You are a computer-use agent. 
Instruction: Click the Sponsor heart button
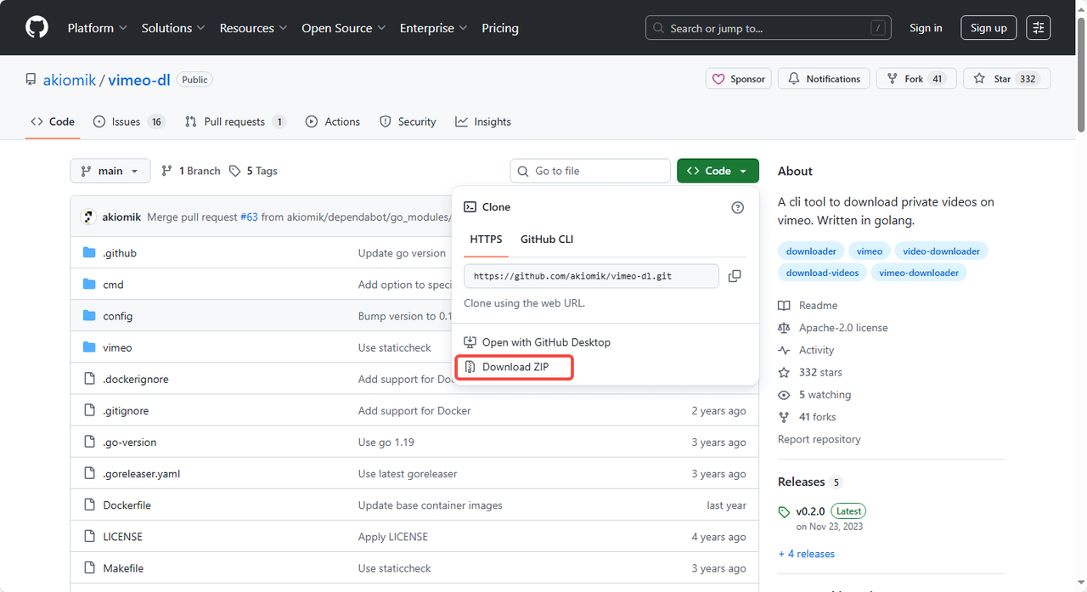(738, 78)
